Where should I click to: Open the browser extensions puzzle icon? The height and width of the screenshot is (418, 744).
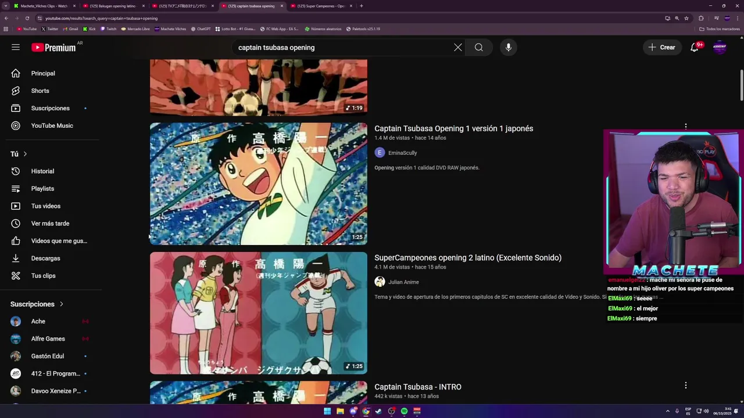pyautogui.click(x=701, y=18)
